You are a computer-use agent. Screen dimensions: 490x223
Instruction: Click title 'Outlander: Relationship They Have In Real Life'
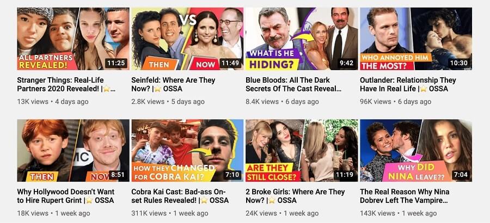click(408, 84)
